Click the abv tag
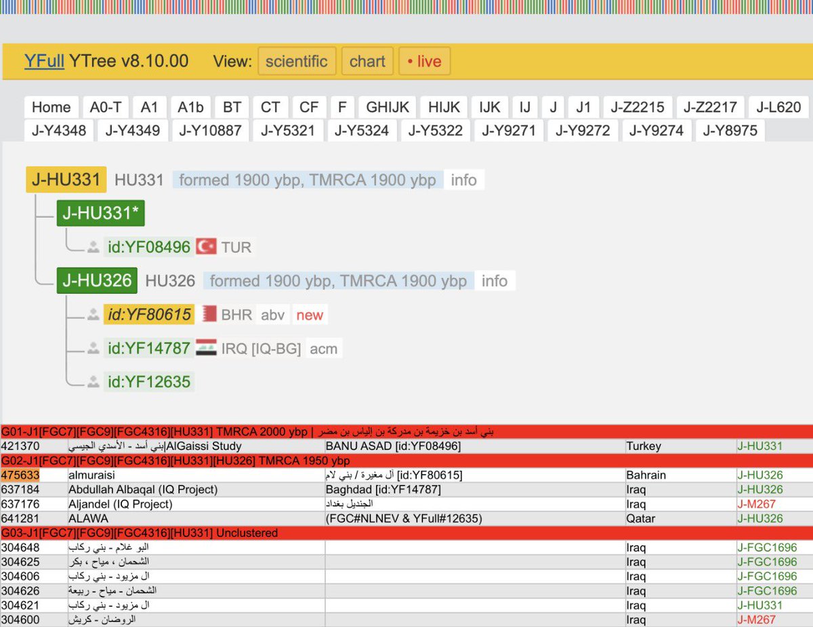This screenshot has height=627, width=813. click(272, 316)
